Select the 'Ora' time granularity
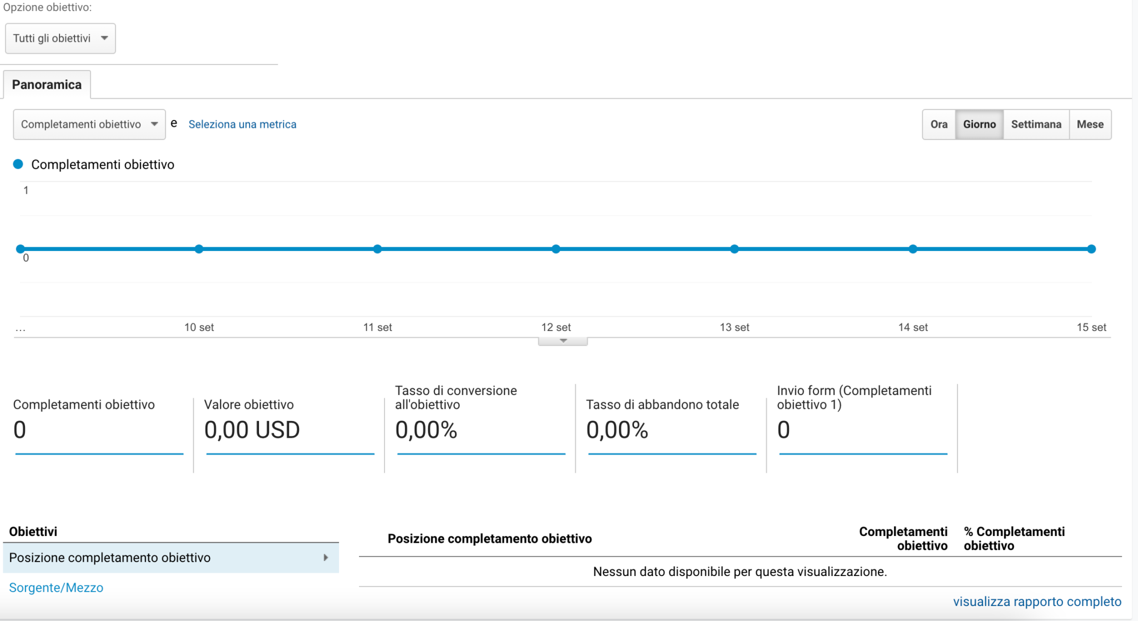1138x621 pixels. click(939, 124)
